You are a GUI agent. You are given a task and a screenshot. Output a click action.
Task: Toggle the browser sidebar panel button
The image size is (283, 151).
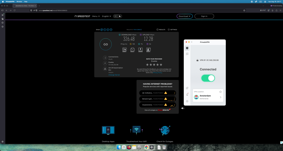(2, 10)
